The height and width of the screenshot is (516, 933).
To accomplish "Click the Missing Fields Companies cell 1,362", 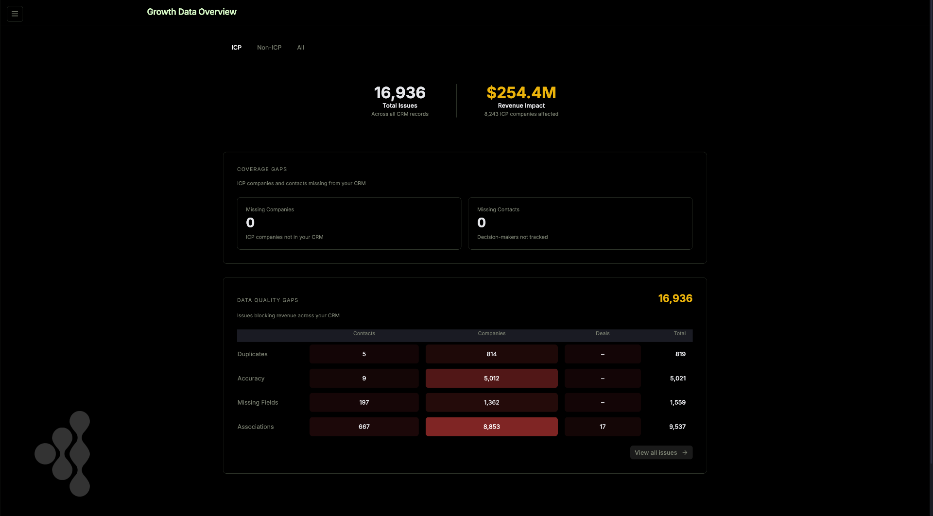I will [492, 402].
